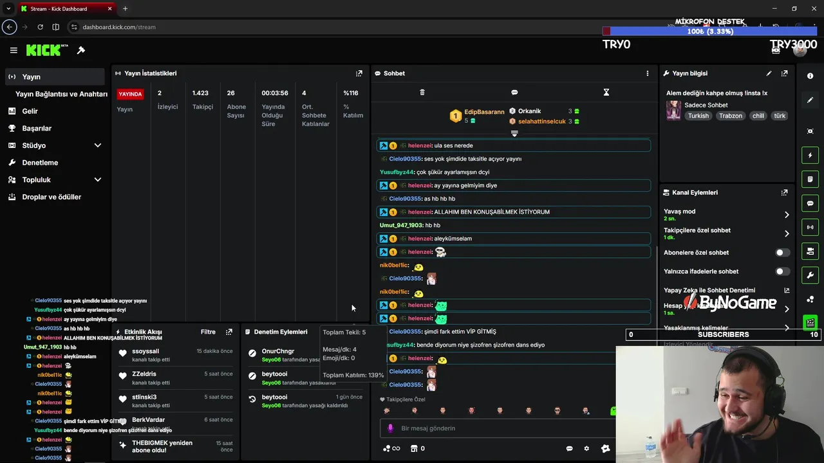Reload the page in the browser
This screenshot has width=824, height=463.
pos(40,27)
